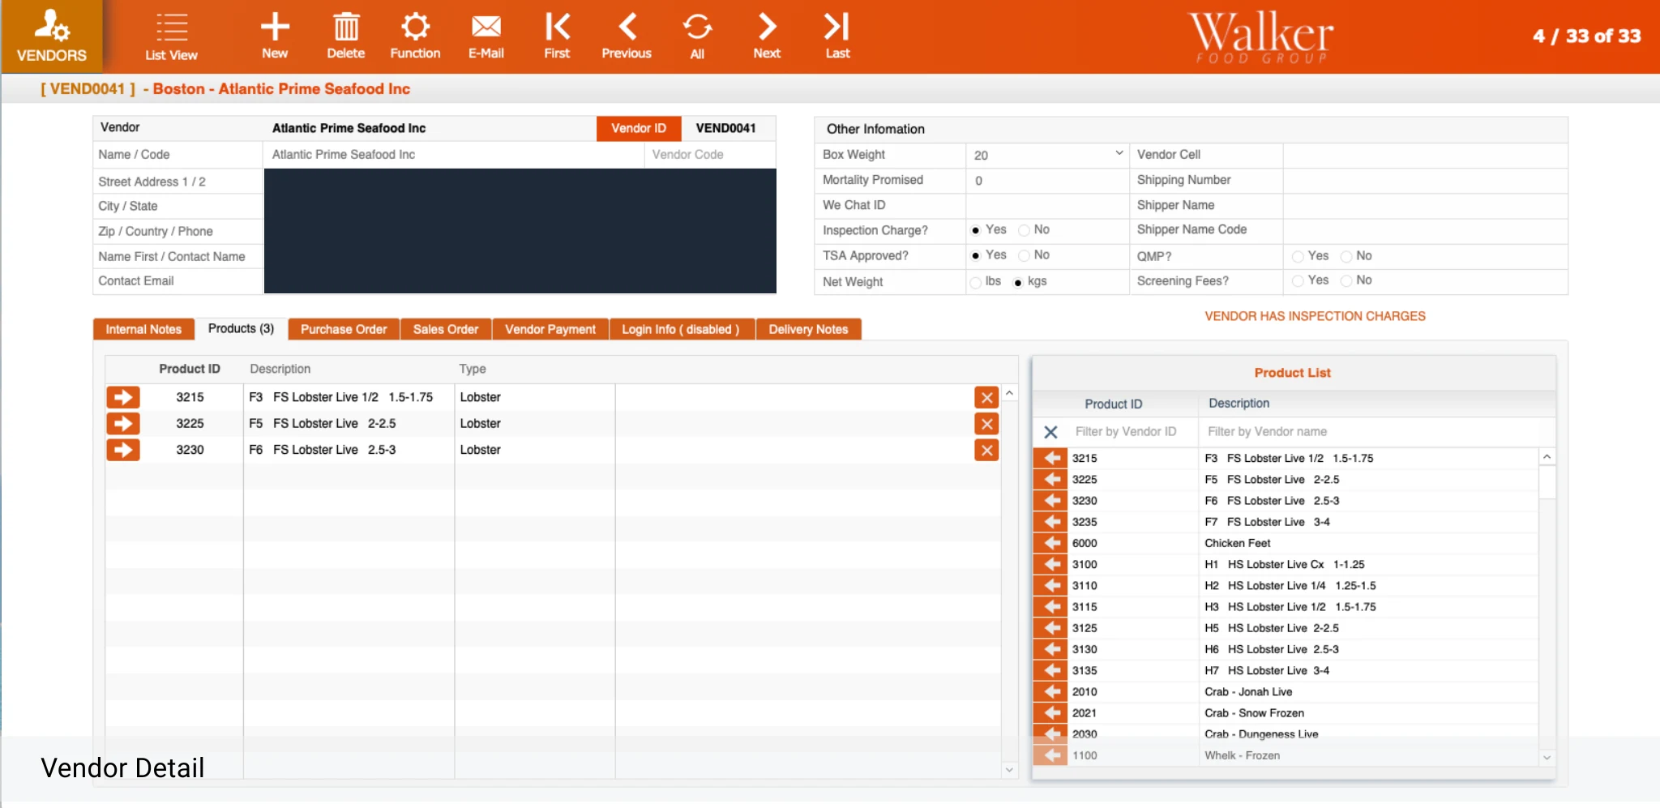Click the Vendor ID button
Image resolution: width=1660 pixels, height=808 pixels.
coord(639,128)
